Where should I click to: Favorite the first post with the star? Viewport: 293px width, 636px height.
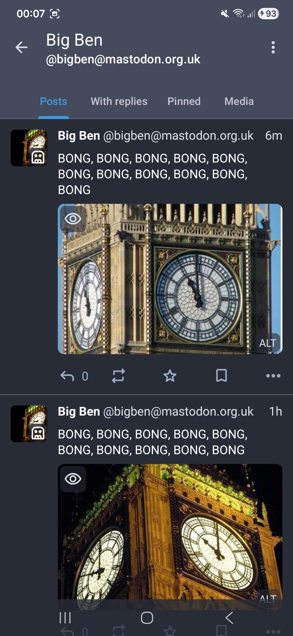(170, 376)
